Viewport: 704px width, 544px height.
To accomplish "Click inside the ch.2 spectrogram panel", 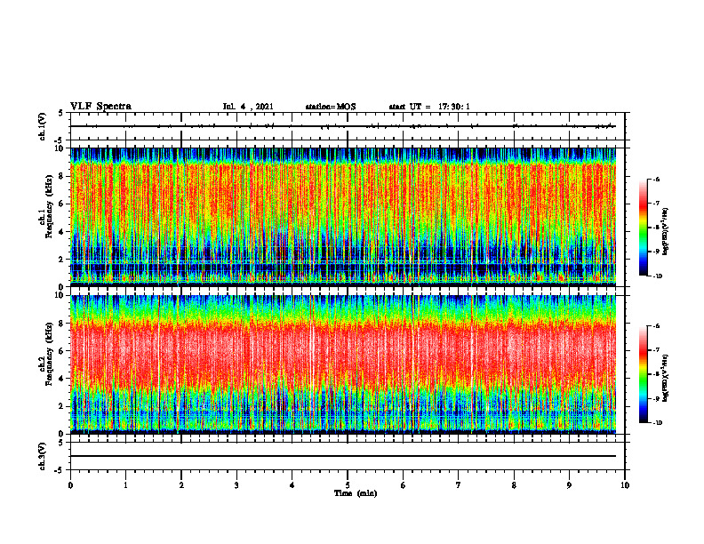I will [343, 364].
